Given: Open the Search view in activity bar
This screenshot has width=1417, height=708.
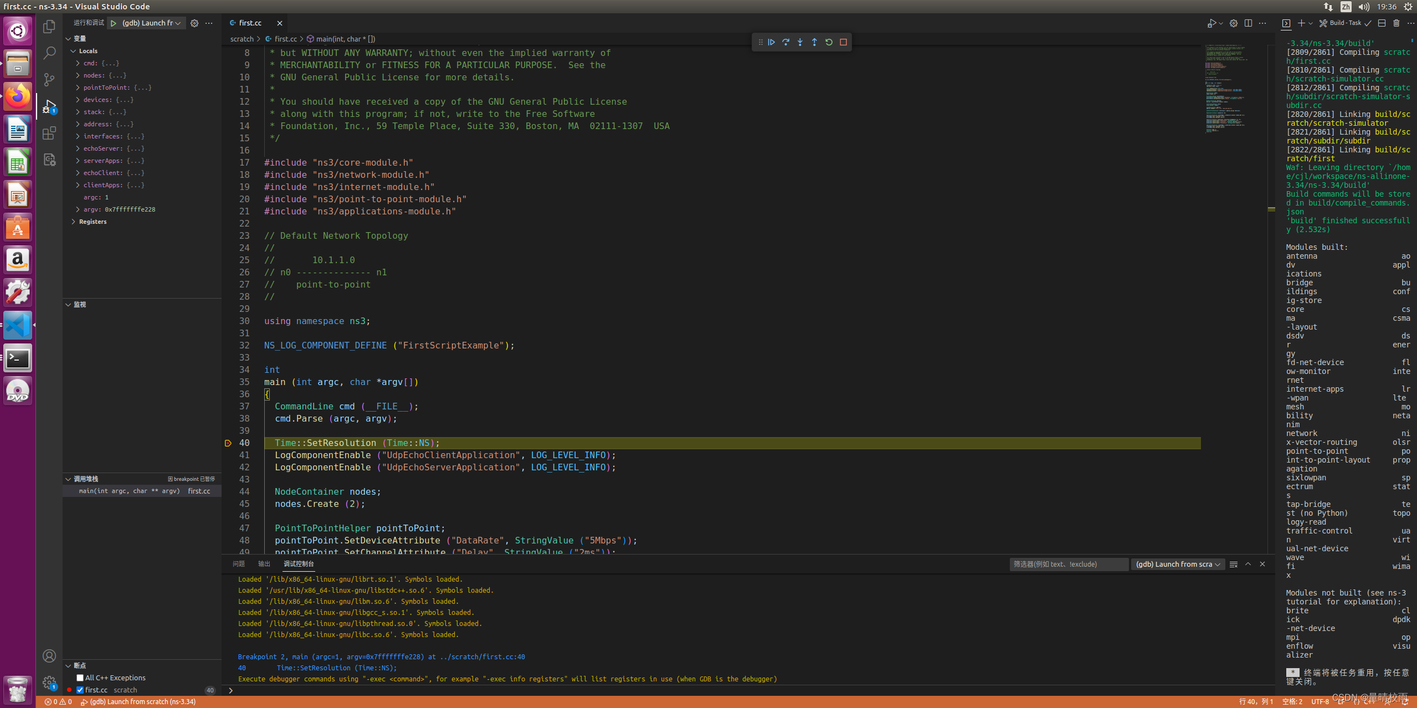Looking at the screenshot, I should (x=49, y=53).
